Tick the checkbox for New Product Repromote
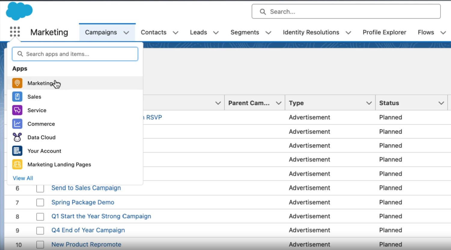 (40, 245)
